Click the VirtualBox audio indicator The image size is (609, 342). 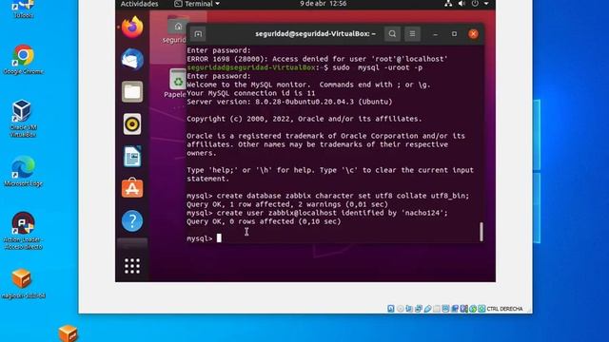pos(409,309)
